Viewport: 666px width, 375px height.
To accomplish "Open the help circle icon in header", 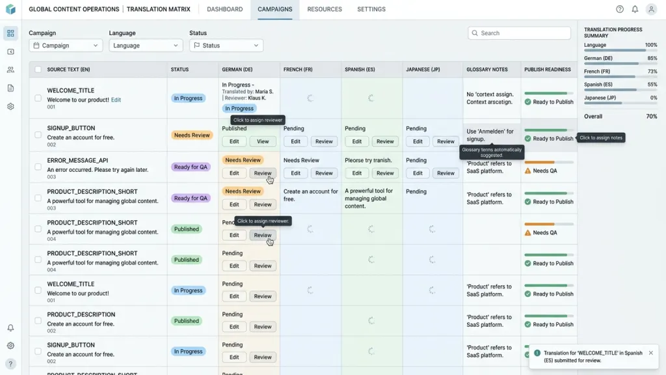I will (620, 9).
